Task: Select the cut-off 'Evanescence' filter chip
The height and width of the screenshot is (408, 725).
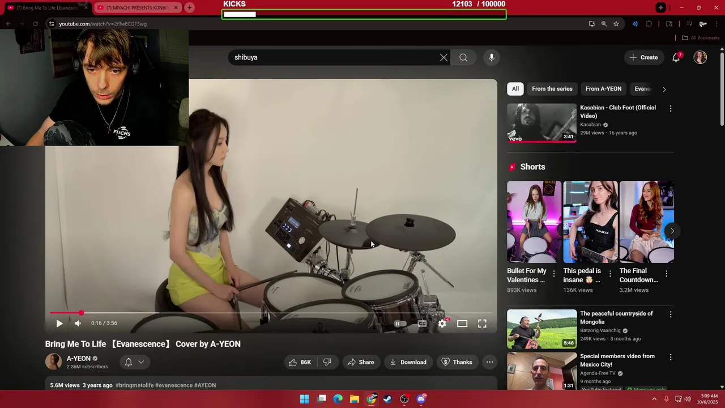Action: point(643,88)
